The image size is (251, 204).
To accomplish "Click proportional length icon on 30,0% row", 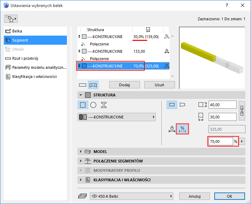I will coord(167,37).
